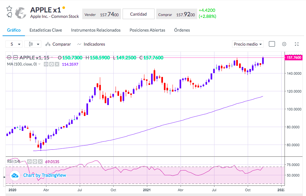This screenshot has width=306, height=196.
Task: Click the 157.7600 current price label
Action: tap(294, 57)
